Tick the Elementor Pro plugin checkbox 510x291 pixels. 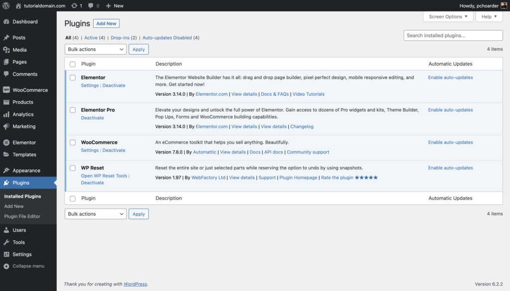pos(73,110)
